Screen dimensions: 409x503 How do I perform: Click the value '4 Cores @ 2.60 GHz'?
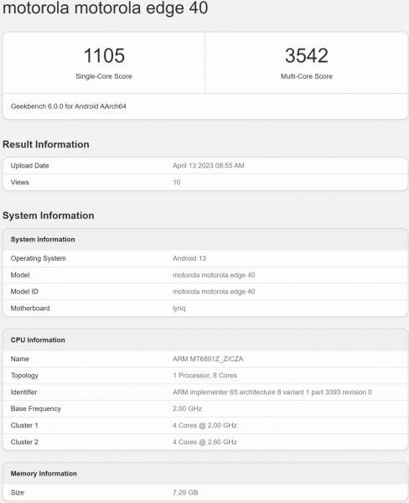coord(204,442)
